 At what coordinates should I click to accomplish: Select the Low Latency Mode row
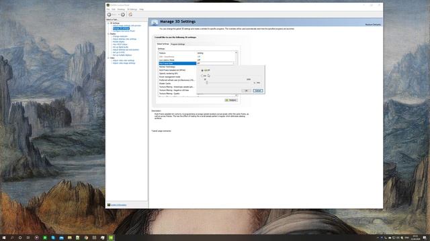click(196, 60)
